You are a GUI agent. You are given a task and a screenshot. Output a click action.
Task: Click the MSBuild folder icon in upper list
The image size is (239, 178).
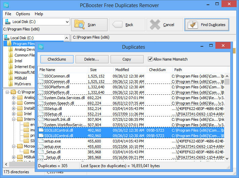[11, 78]
